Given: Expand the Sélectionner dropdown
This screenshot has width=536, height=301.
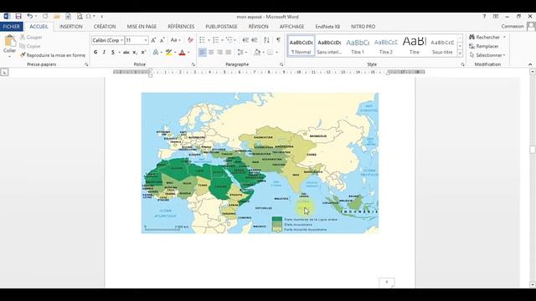Looking at the screenshot, I should (x=487, y=55).
